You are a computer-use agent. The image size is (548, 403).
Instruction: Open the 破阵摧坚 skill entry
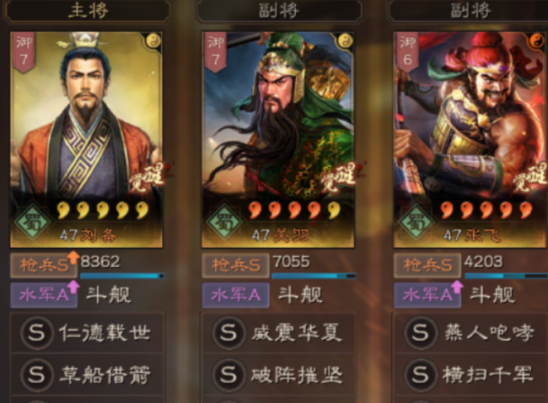279,374
